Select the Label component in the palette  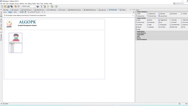tap(138, 20)
